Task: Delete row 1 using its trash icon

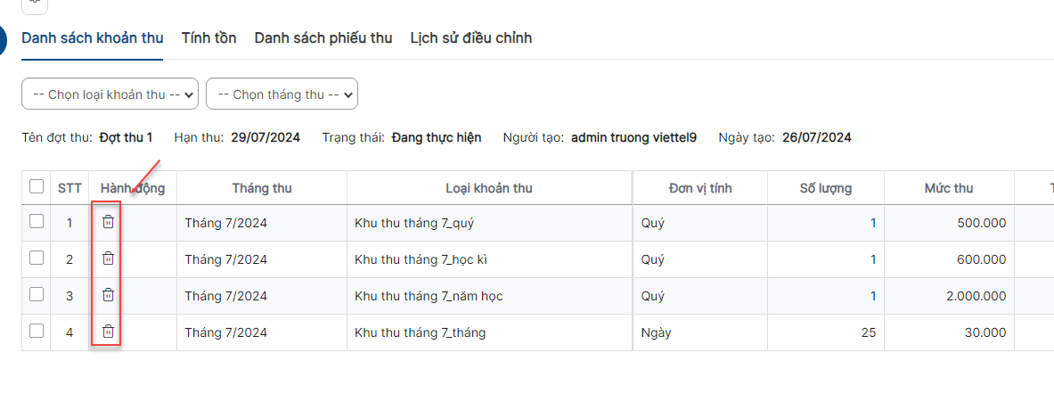Action: click(x=108, y=221)
